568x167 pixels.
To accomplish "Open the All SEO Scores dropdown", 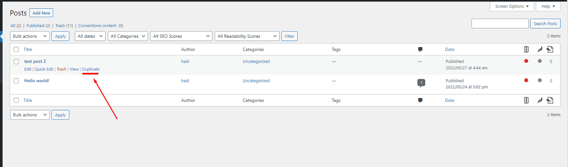I will (x=181, y=36).
